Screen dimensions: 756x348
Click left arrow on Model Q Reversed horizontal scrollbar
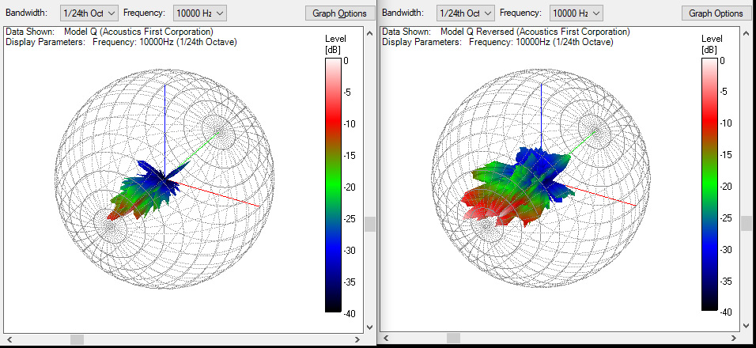click(385, 339)
